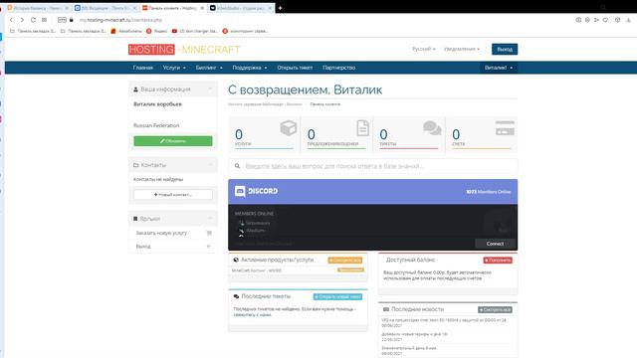
Task: Open the 'Minecraft хостинг' active service row
Action: (x=298, y=270)
